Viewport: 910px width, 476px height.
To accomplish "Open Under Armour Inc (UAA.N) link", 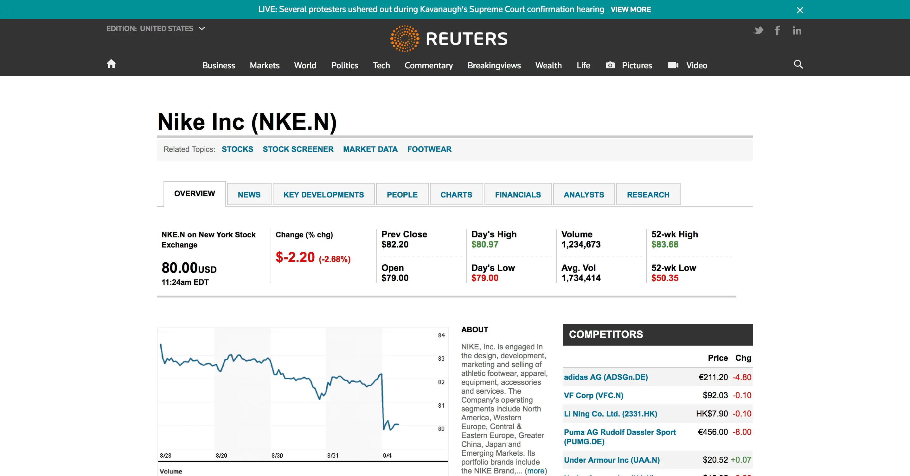I will click(612, 460).
